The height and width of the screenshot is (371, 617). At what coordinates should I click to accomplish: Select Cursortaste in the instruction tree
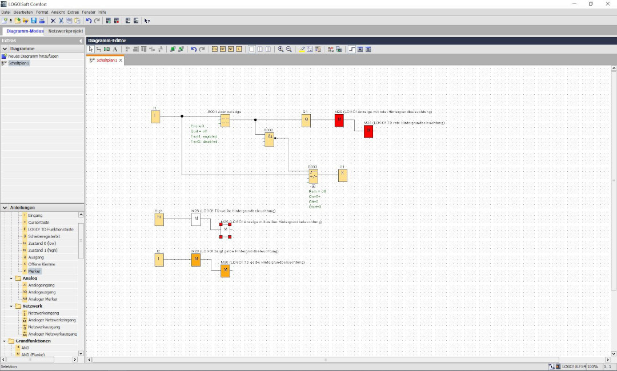pyautogui.click(x=39, y=223)
